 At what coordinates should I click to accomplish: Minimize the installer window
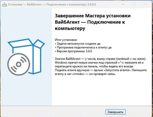tap(123, 4)
